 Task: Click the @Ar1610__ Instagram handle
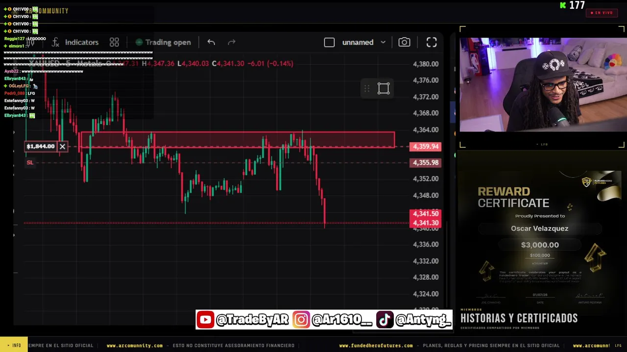341,320
